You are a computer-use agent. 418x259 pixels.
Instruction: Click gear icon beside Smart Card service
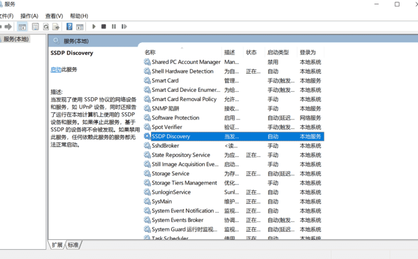(x=147, y=81)
